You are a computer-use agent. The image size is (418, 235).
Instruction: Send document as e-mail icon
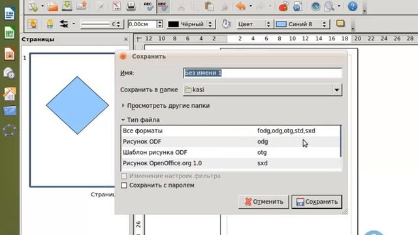[x=82, y=6]
